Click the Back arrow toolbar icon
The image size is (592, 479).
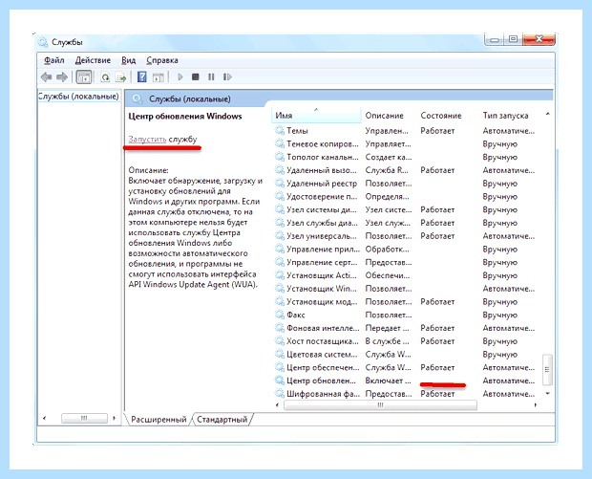click(46, 77)
